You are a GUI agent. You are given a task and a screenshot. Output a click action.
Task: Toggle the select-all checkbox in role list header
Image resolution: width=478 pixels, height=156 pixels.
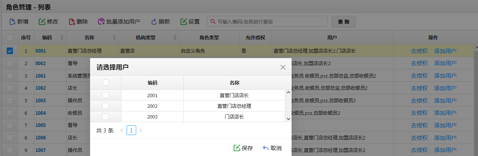click(x=10, y=37)
